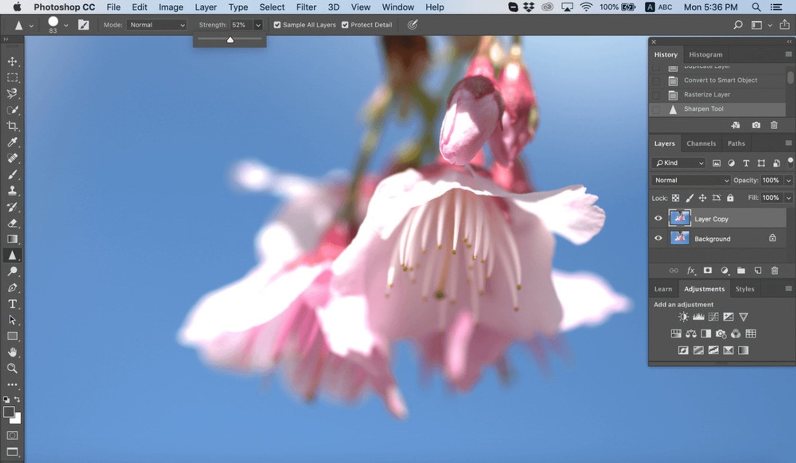Open the layer styles fx menu
The width and height of the screenshot is (796, 463).
click(690, 270)
